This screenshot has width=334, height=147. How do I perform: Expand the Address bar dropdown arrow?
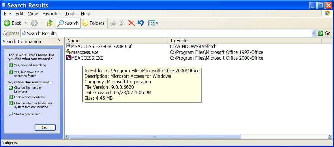tap(314, 33)
